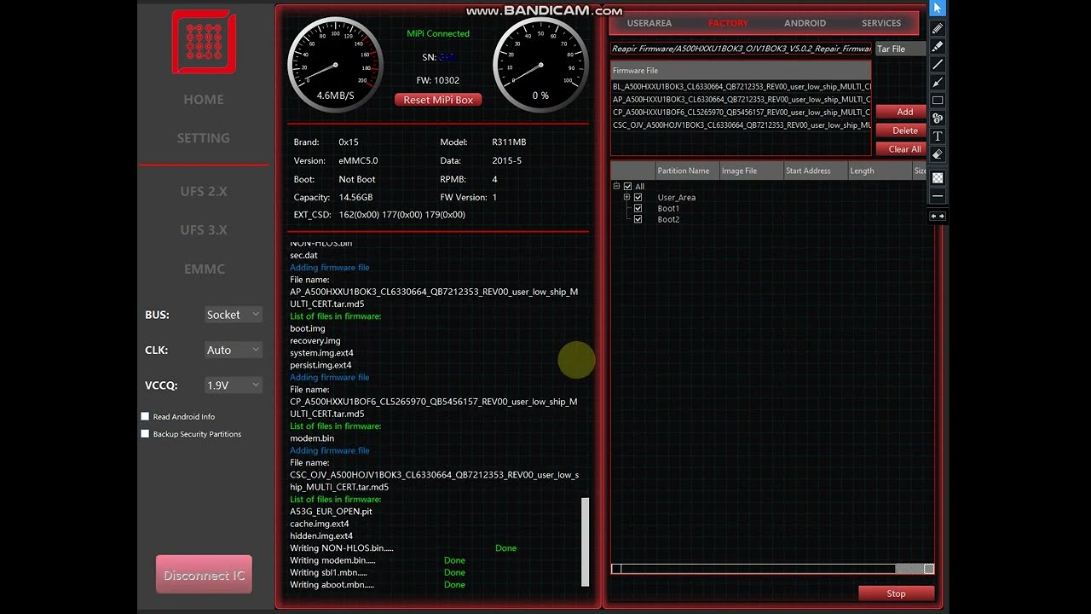Click the 'Writing aboot.mbn' log line
Image resolution: width=1091 pixels, height=614 pixels.
[332, 584]
